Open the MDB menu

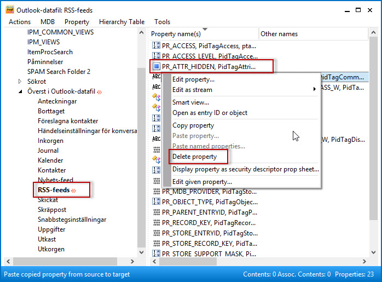point(48,22)
